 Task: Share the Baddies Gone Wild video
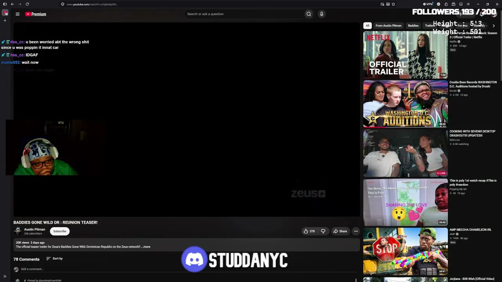pyautogui.click(x=340, y=231)
